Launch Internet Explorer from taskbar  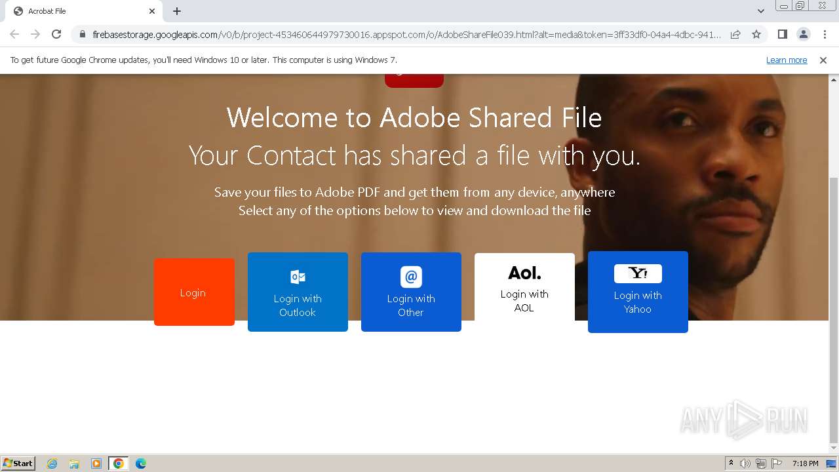coord(52,463)
